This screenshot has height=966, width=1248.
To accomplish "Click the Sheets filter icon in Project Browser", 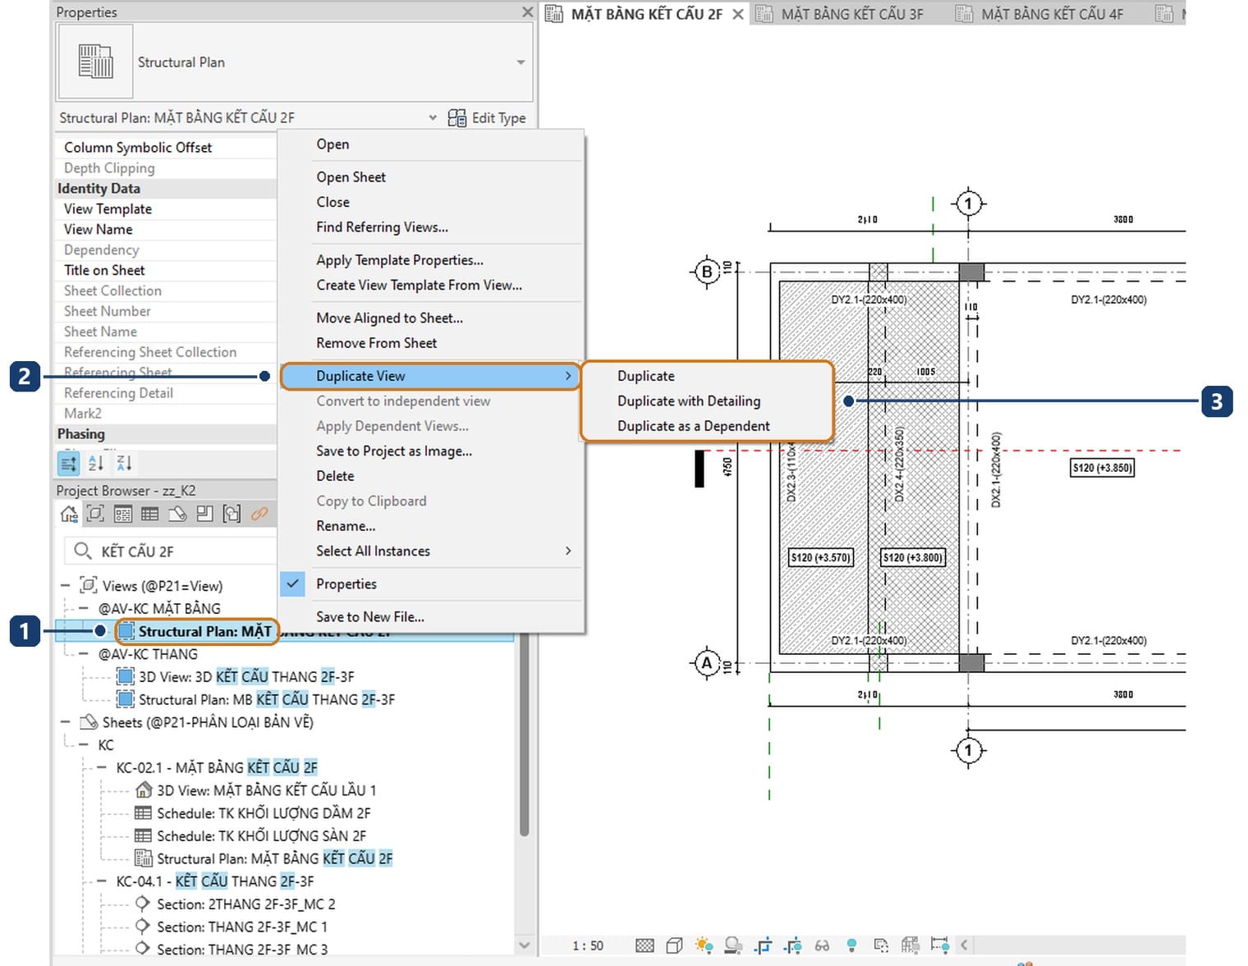I will coord(177,514).
